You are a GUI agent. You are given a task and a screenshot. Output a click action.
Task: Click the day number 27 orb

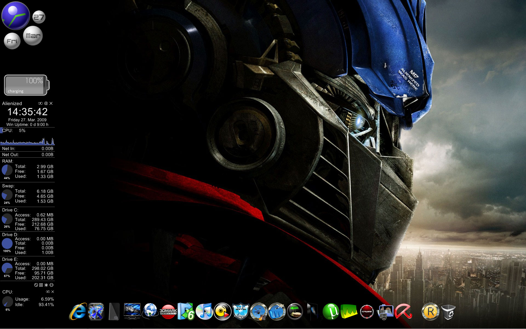pyautogui.click(x=39, y=17)
